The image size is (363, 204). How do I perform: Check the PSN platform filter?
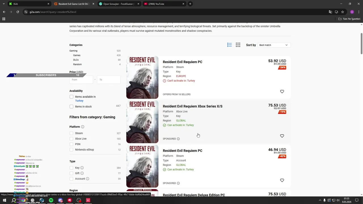click(71, 144)
